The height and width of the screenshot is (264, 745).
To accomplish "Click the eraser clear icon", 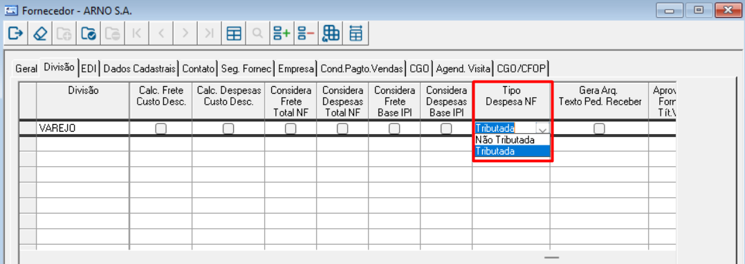I will 40,34.
